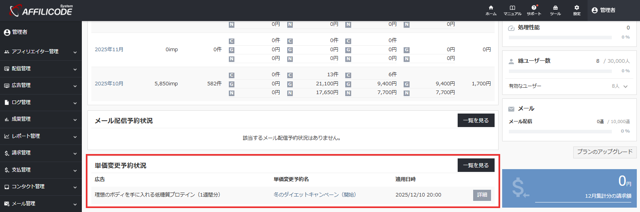The width and height of the screenshot is (640, 212).
Task: Click 17,650円 value in 2025年10月 row
Action: pyautogui.click(x=327, y=93)
